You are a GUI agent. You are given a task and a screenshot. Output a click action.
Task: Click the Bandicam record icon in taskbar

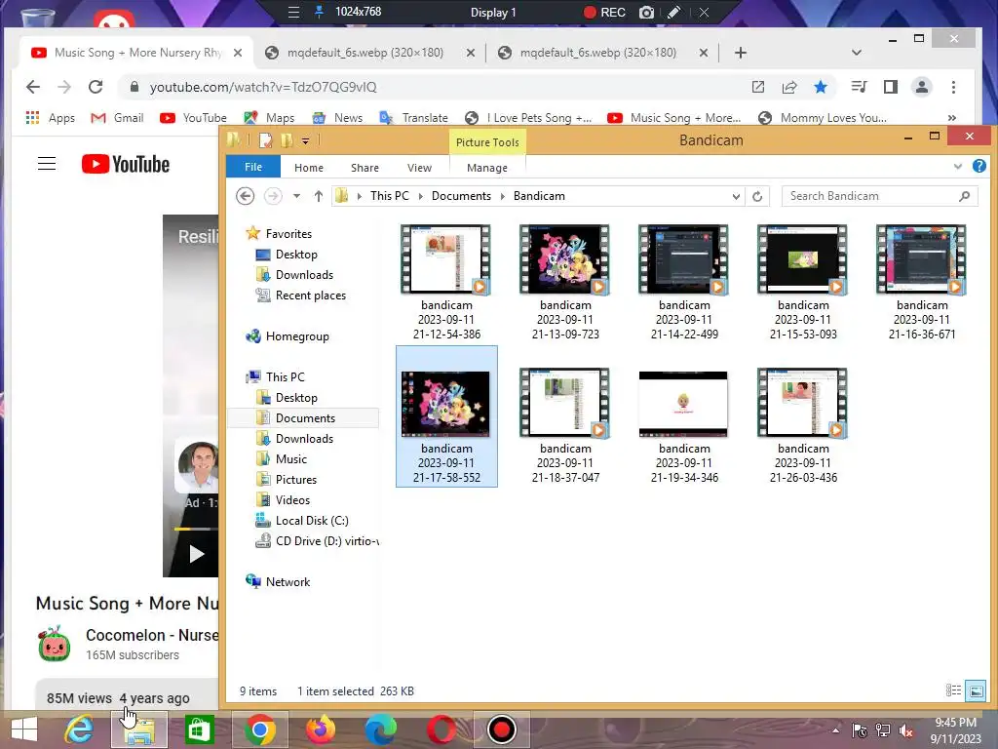coord(501,729)
